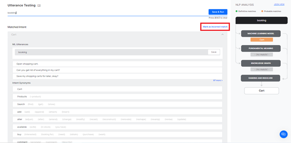Click the Products intent synonym row
291x143 pixels.
117,96
